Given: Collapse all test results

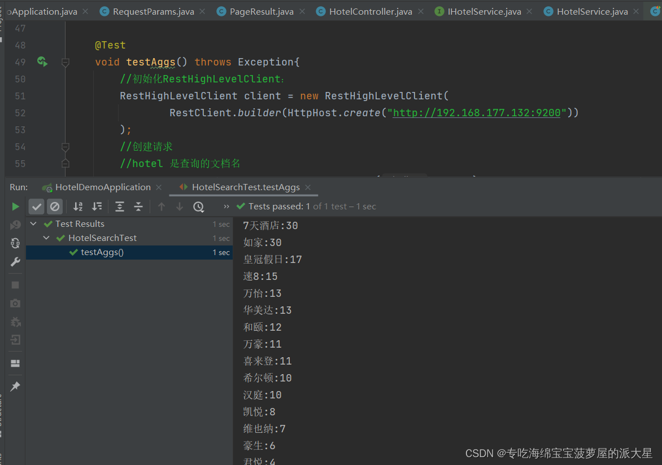Looking at the screenshot, I should [138, 207].
